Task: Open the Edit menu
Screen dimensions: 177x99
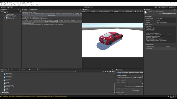Action: 4,5
